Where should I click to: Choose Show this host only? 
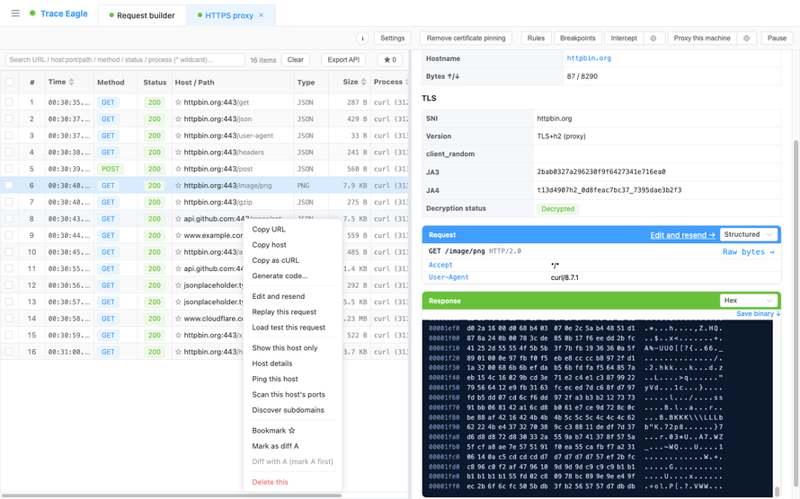coord(293,347)
